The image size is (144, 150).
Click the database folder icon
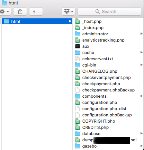(x=78, y=133)
